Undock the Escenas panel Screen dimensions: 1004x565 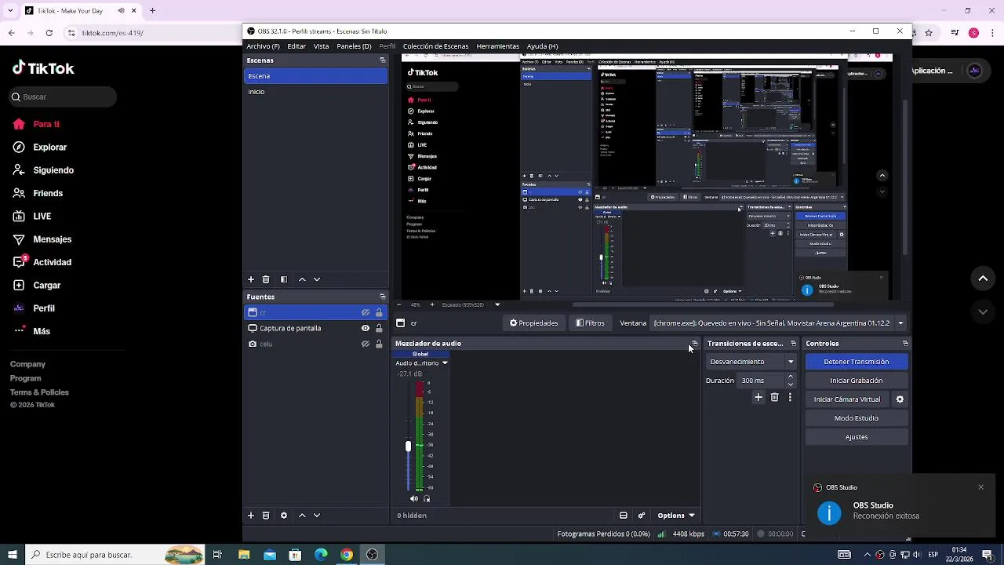[x=383, y=60]
